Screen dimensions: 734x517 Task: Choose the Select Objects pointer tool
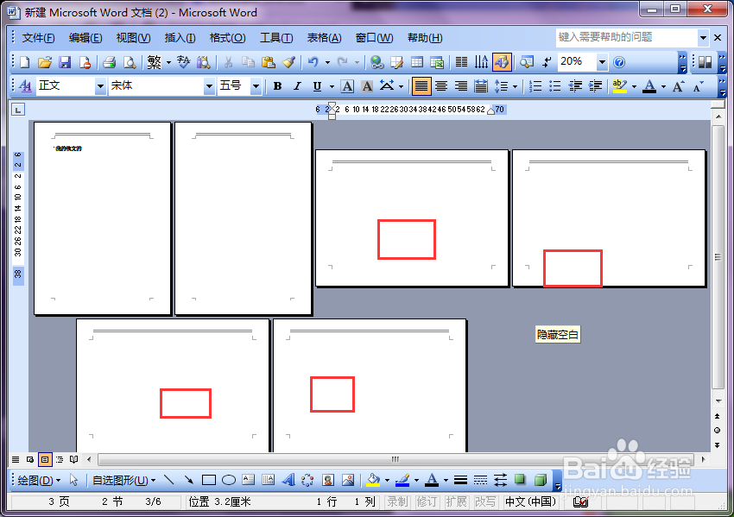click(73, 480)
